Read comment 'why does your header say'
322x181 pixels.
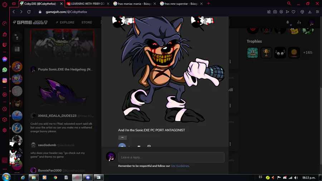click(58, 155)
